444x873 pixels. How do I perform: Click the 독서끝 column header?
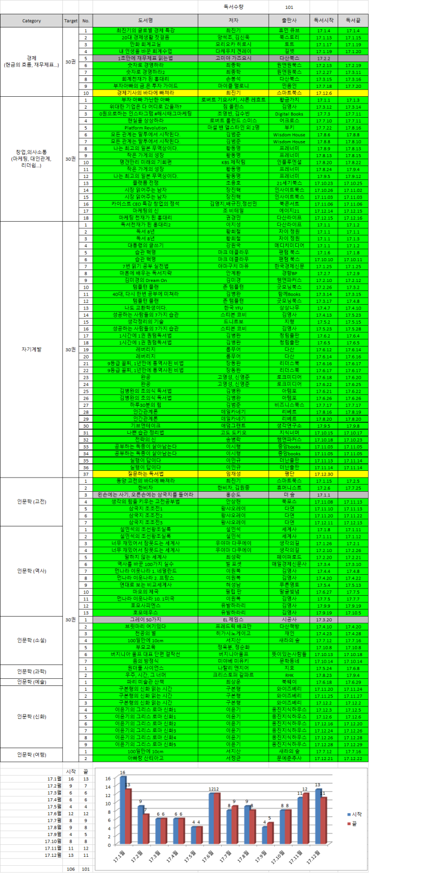[x=353, y=20]
